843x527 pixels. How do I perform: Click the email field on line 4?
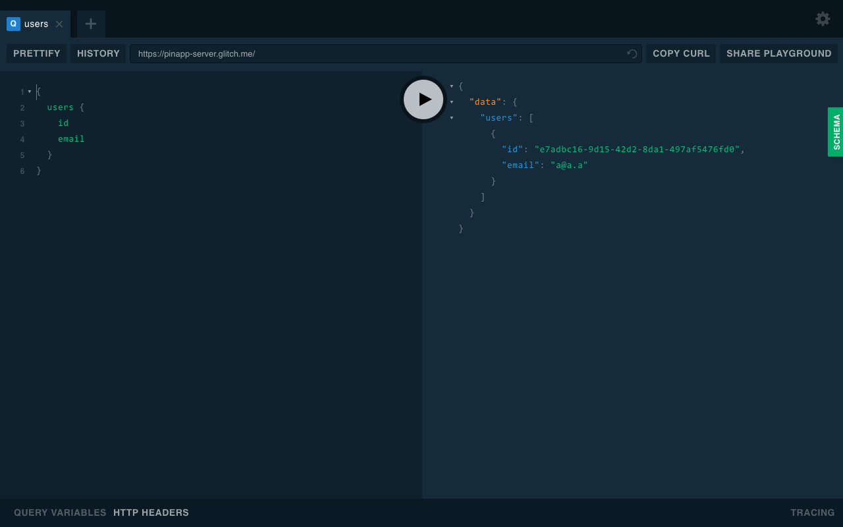click(x=71, y=139)
